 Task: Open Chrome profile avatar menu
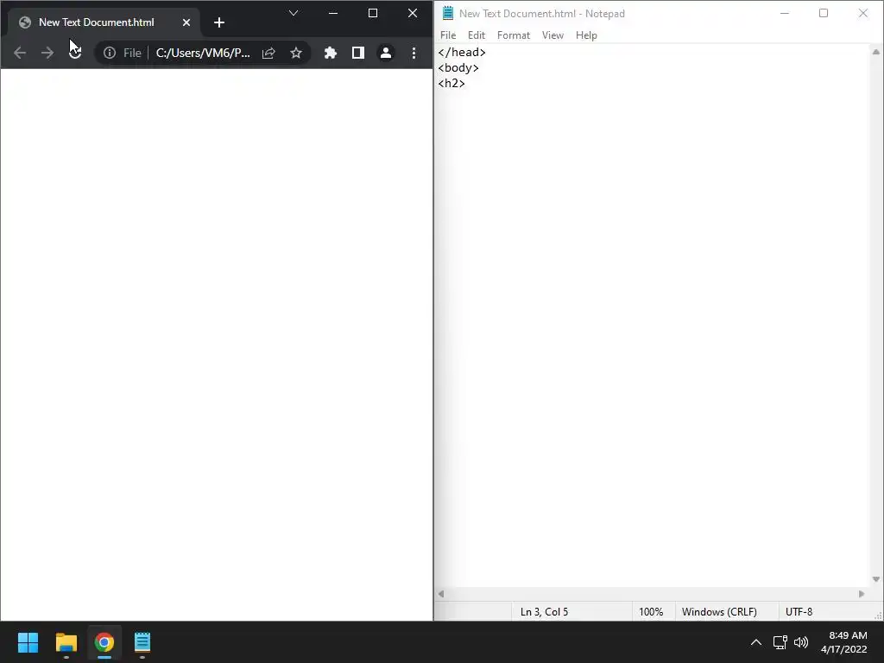coord(386,53)
